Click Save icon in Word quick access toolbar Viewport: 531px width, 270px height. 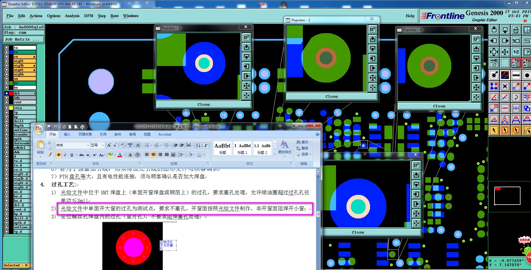click(x=49, y=127)
